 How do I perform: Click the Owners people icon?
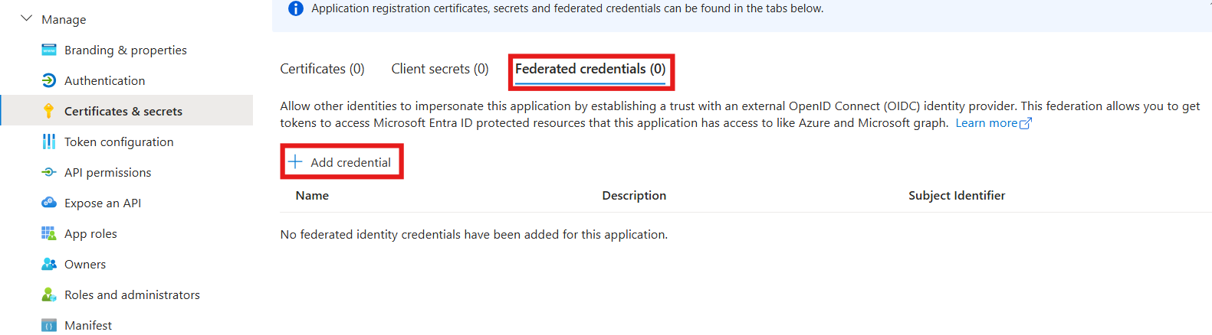tap(49, 264)
